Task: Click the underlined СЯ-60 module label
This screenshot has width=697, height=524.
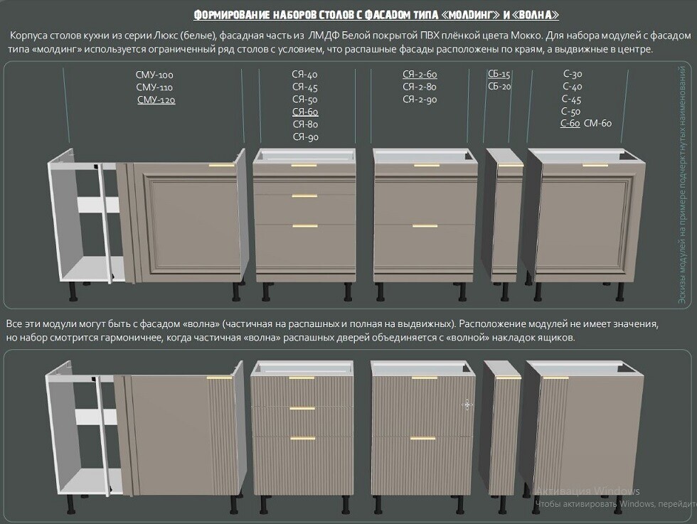Action: click(305, 112)
